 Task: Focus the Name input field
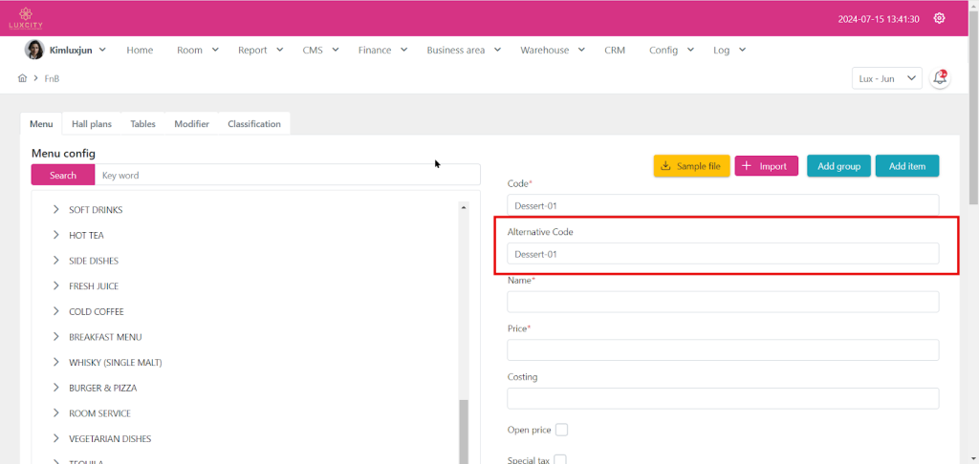pos(722,302)
